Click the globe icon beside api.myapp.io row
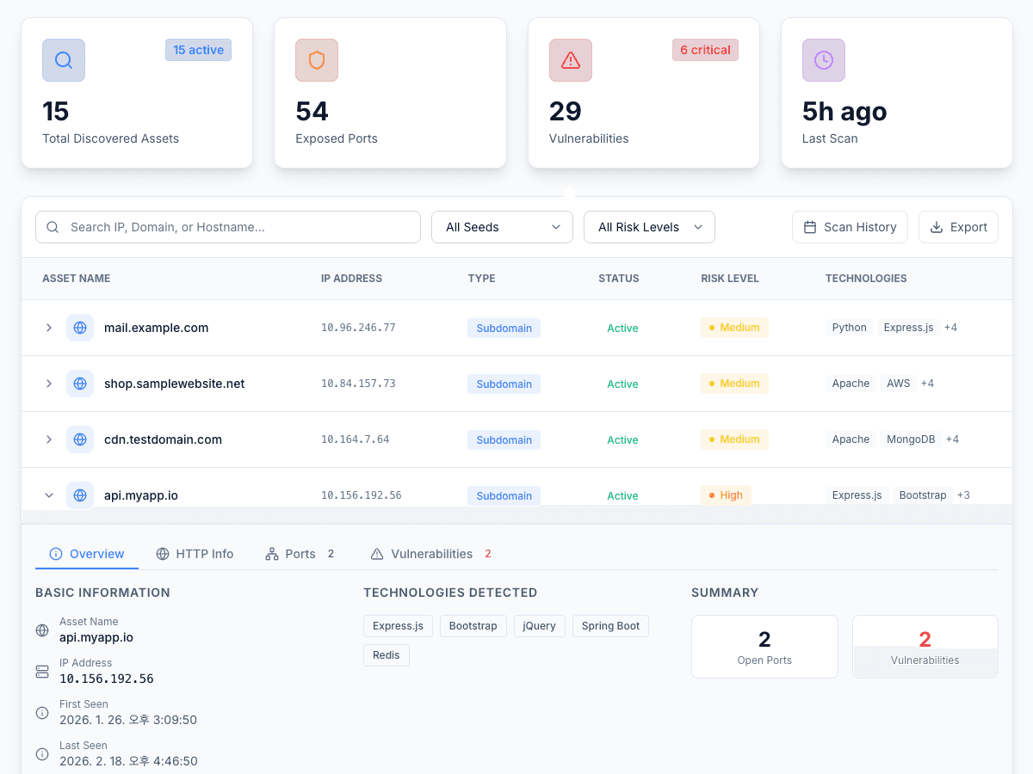 point(80,495)
